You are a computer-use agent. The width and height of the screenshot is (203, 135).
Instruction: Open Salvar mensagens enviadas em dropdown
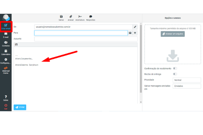(187, 86)
